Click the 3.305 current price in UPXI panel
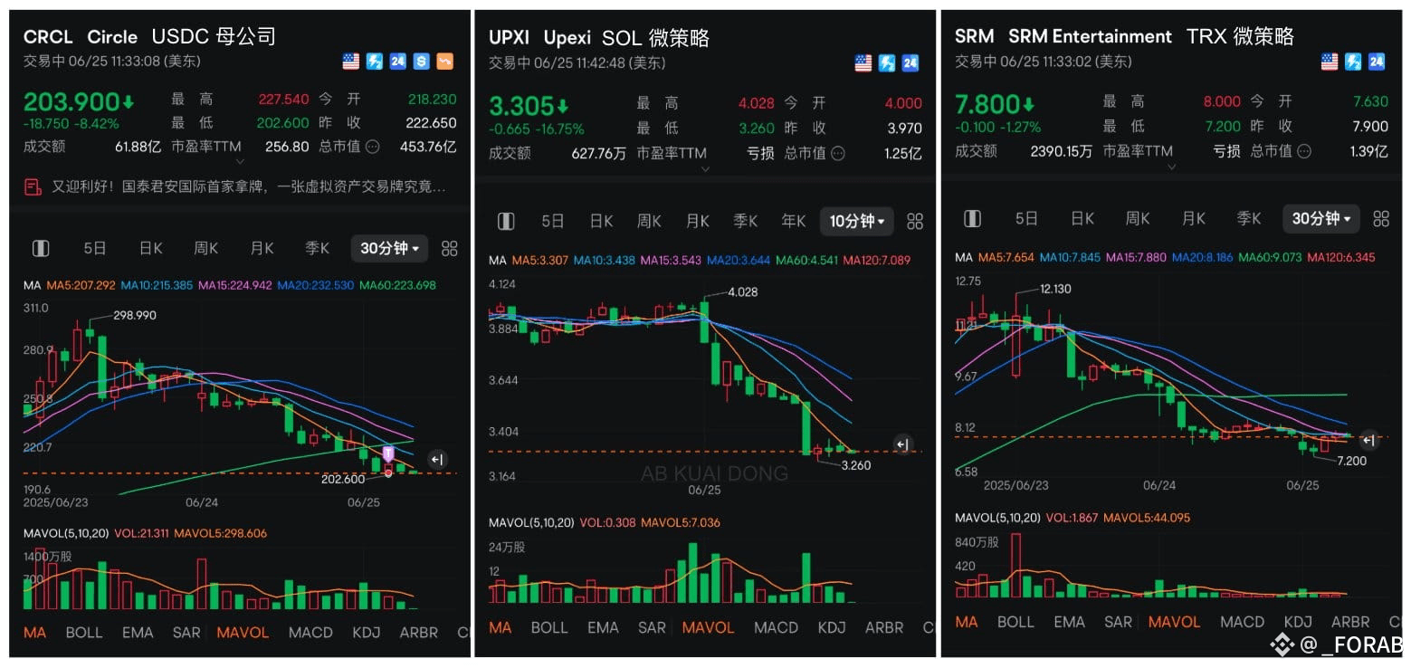Viewport: 1411px width, 668px height. (x=521, y=106)
